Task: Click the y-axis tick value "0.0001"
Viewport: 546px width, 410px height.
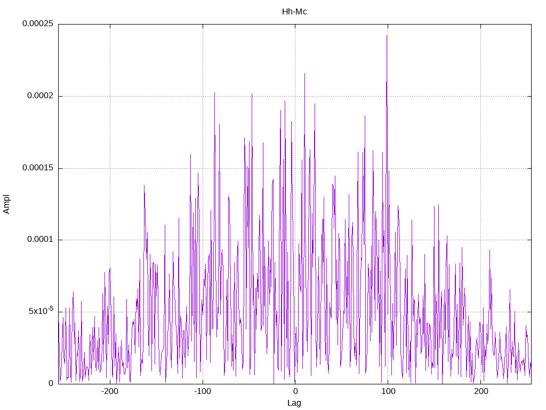Action: 40,240
